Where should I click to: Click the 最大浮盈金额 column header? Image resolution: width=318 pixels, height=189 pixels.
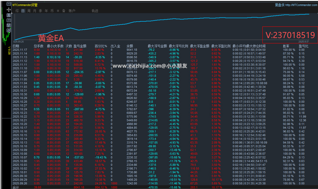point(200,46)
